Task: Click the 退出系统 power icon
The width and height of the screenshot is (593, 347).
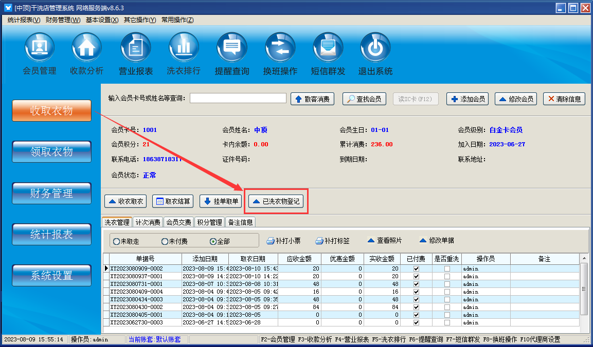Action: (x=375, y=48)
